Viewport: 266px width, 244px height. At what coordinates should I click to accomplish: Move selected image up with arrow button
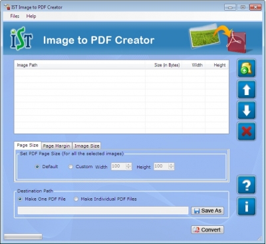[x=247, y=89]
